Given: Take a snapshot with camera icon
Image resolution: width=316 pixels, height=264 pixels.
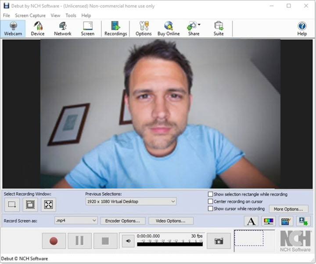Looking at the screenshot, I should (x=219, y=241).
